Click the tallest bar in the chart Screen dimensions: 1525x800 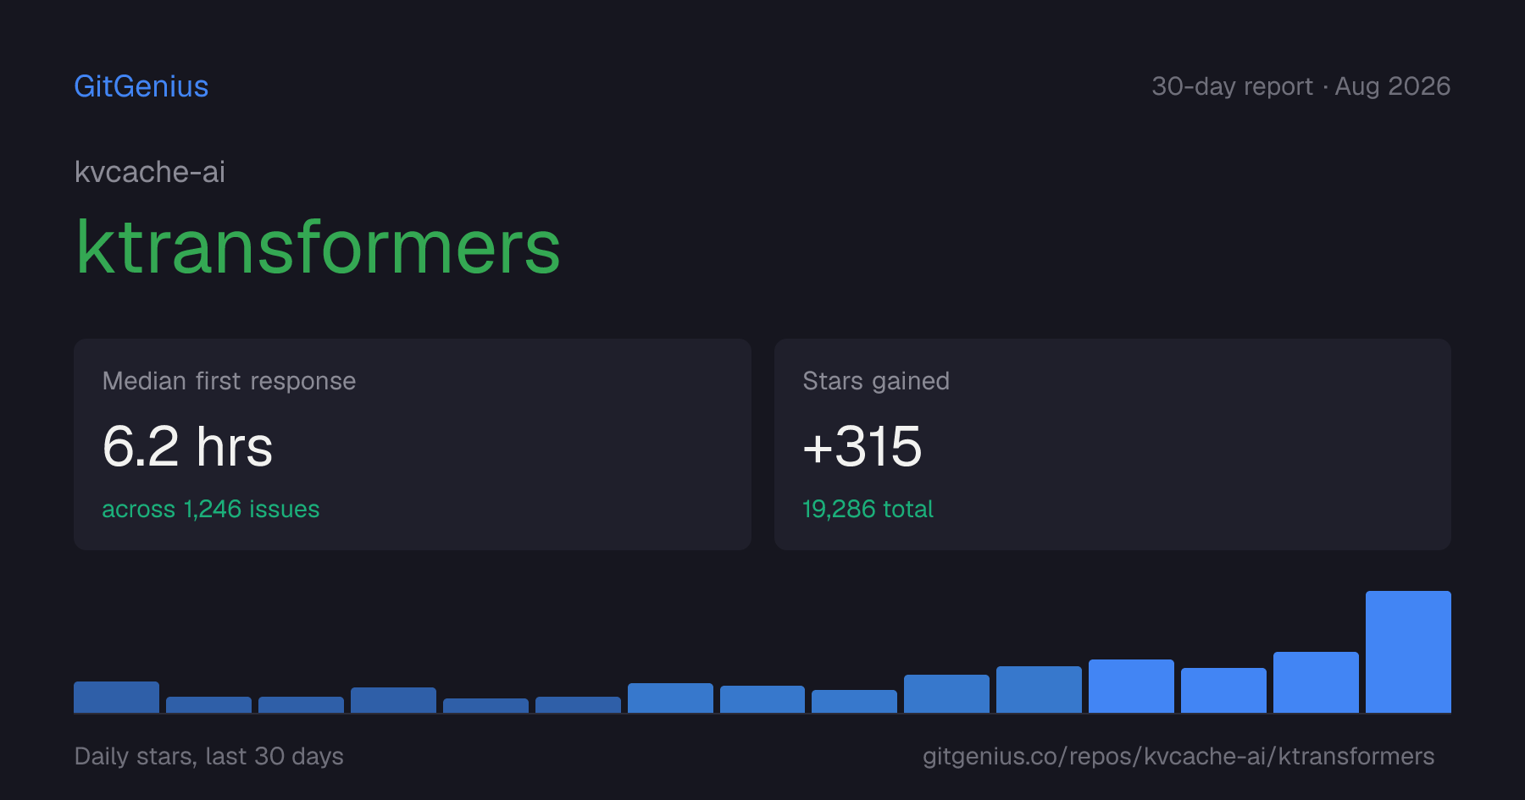[x=1408, y=652]
